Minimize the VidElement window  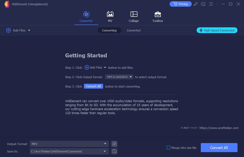223,4
